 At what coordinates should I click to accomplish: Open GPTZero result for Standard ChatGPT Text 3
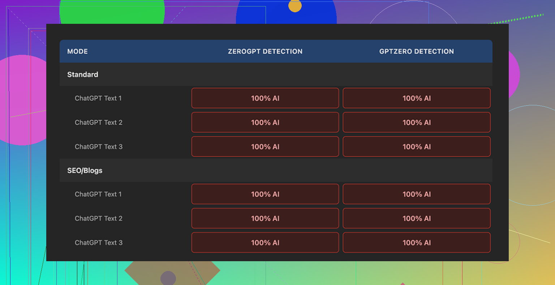click(416, 146)
